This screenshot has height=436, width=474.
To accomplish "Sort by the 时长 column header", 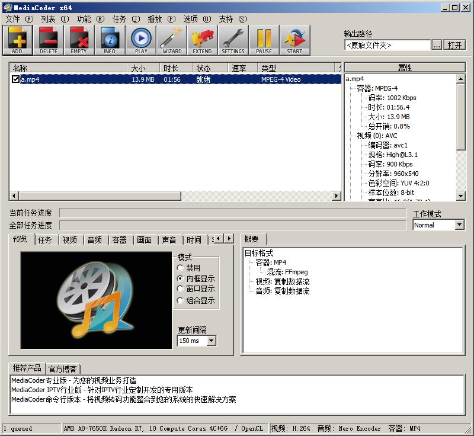I will coord(176,68).
